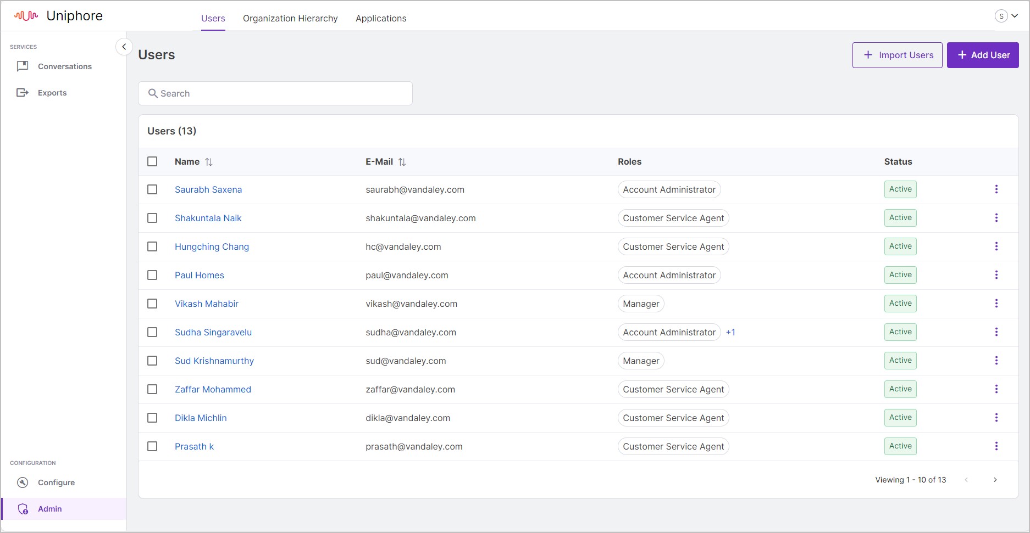The width and height of the screenshot is (1030, 533).
Task: Open actions menu for Sudha Singaravelu
Action: click(996, 332)
